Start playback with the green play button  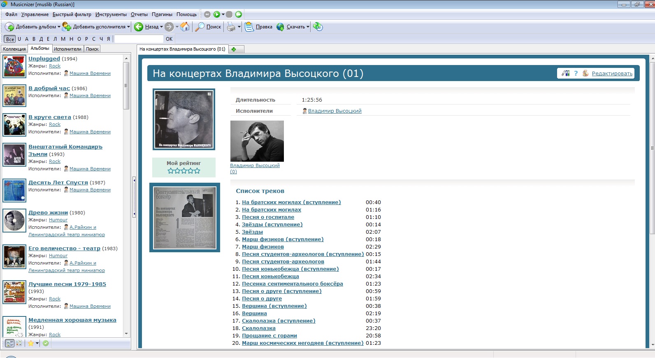(x=217, y=14)
